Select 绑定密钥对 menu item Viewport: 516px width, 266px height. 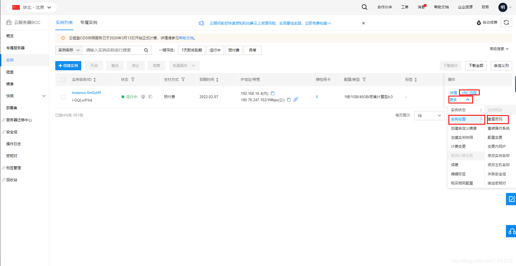click(497, 183)
